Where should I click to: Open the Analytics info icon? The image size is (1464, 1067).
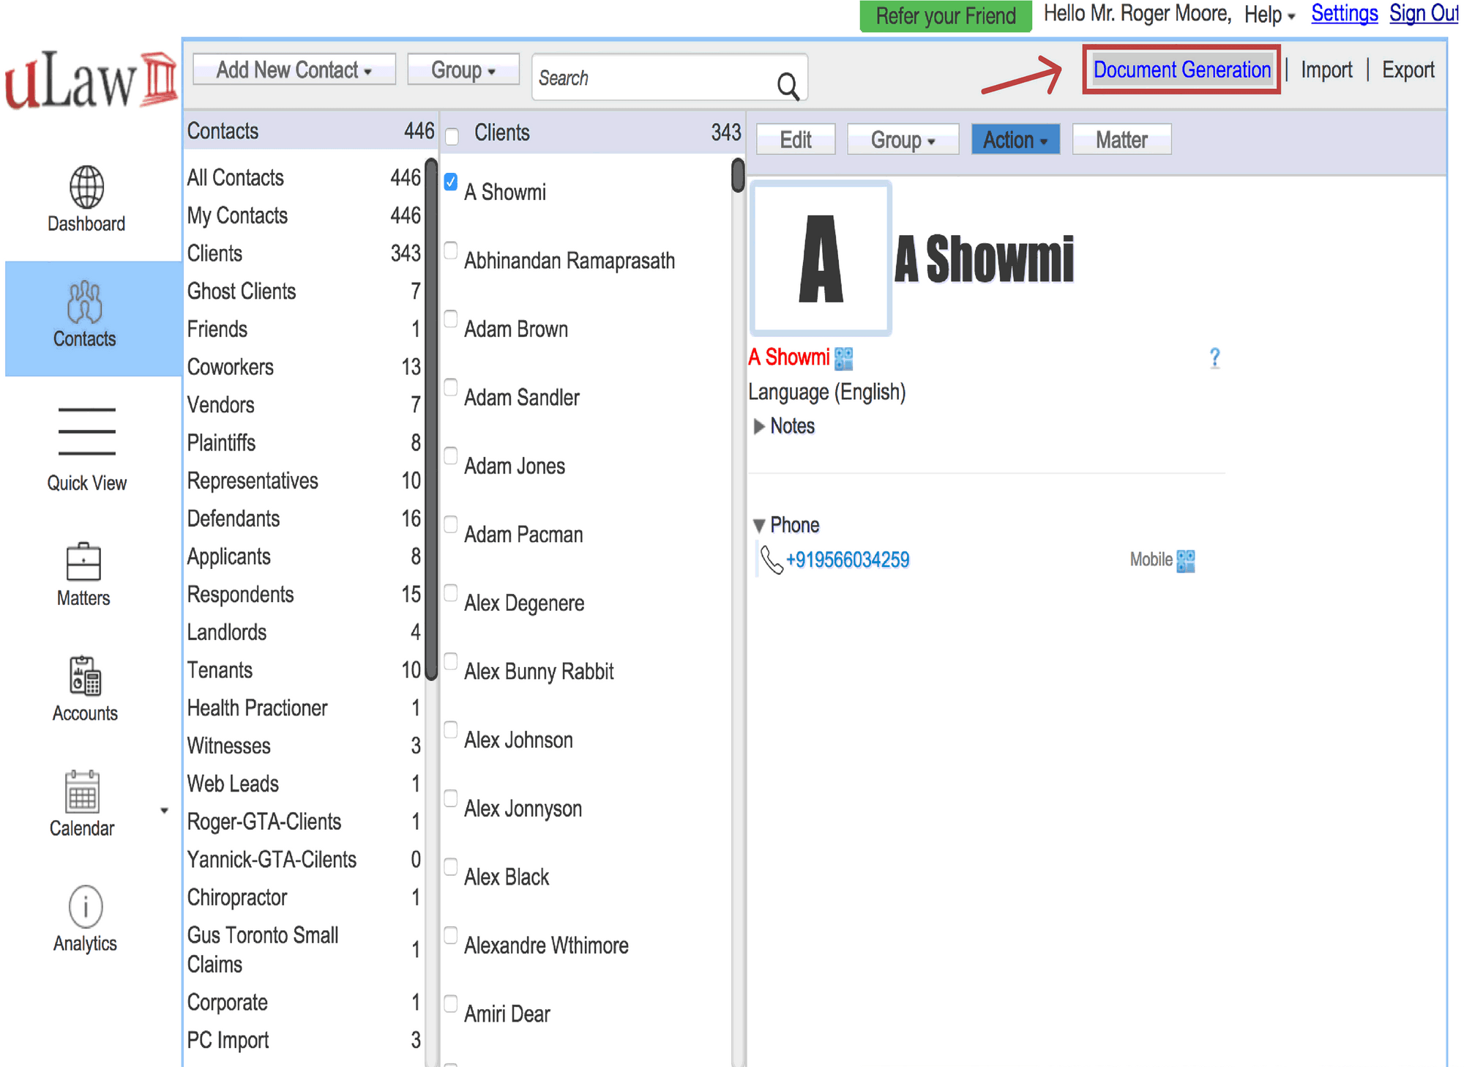point(86,907)
